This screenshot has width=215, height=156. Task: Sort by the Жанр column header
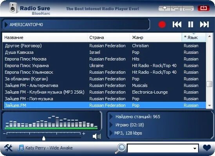coord(155,37)
